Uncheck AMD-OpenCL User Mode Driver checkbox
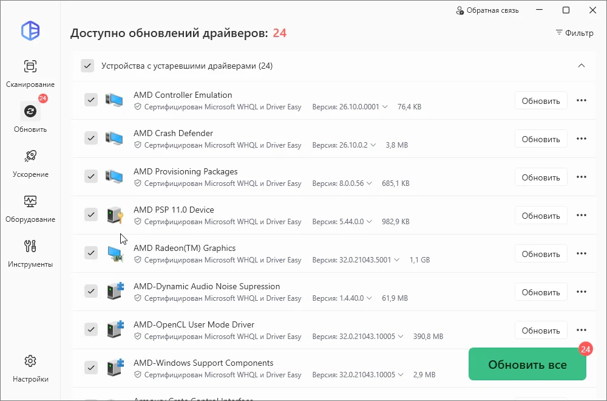The width and height of the screenshot is (607, 401). [x=91, y=329]
